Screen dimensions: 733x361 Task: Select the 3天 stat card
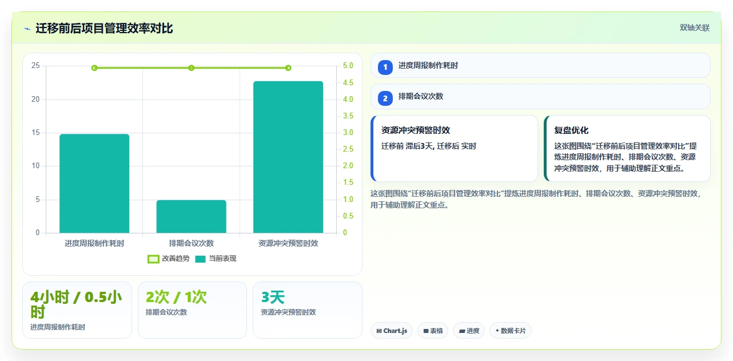[x=308, y=310]
